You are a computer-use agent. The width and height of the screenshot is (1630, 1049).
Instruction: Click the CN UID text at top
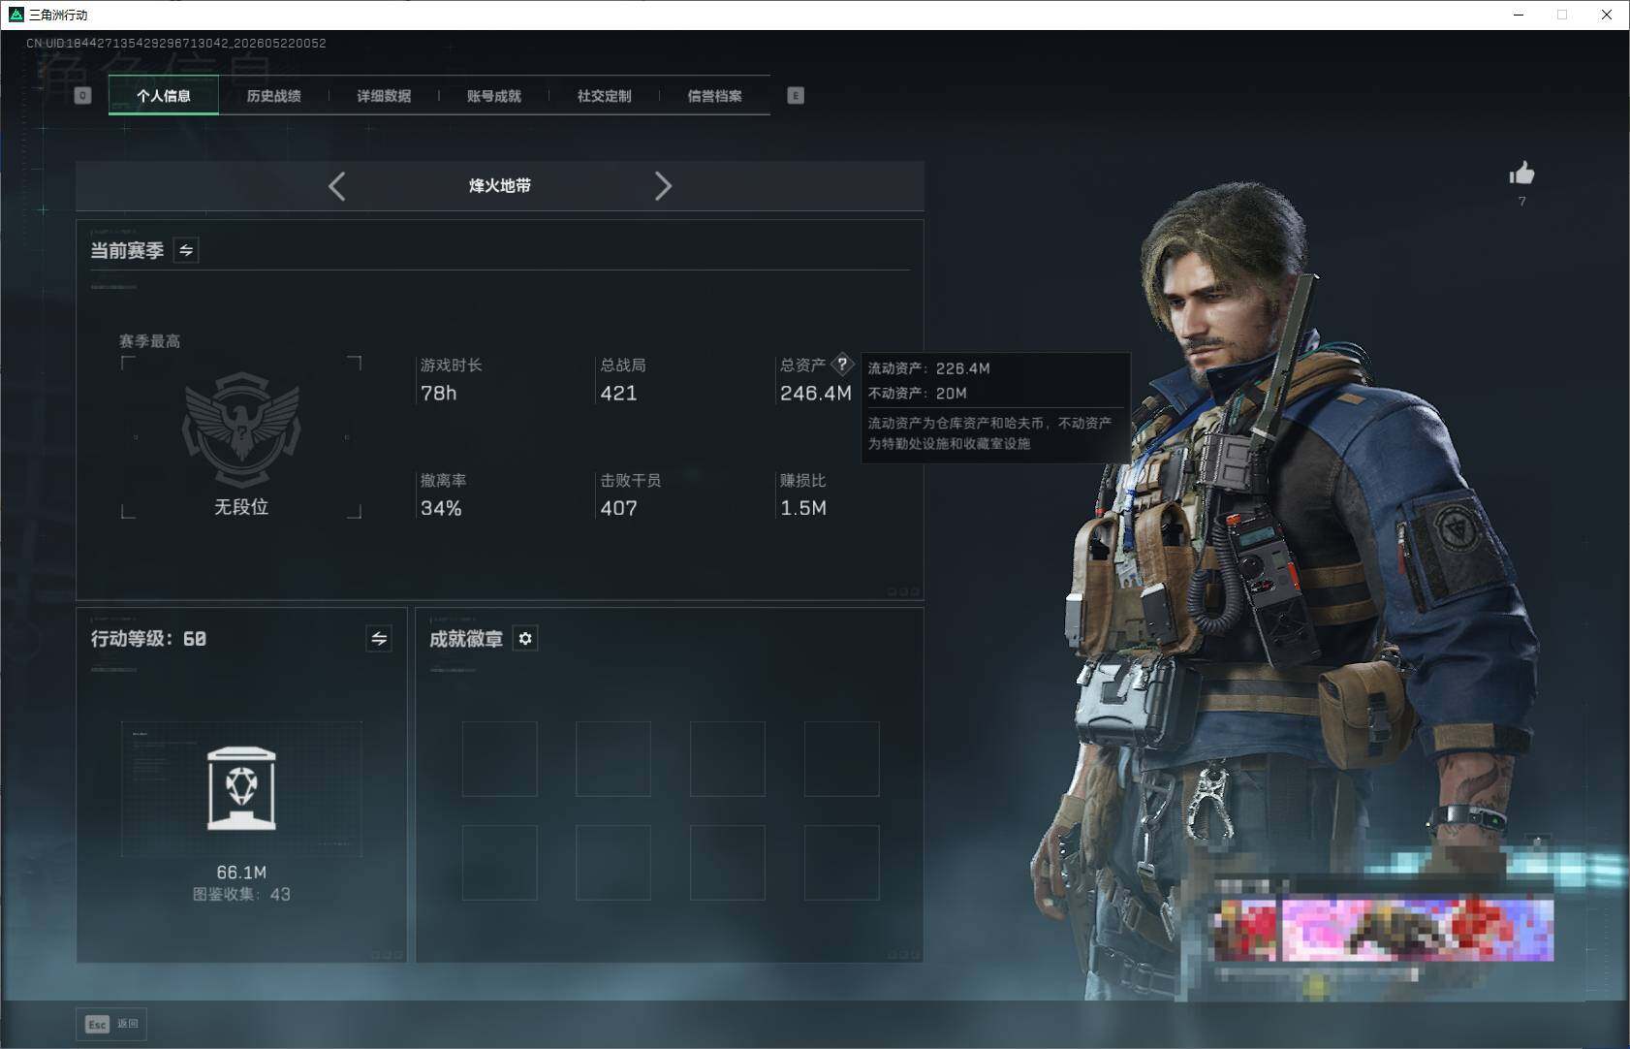pos(176,44)
